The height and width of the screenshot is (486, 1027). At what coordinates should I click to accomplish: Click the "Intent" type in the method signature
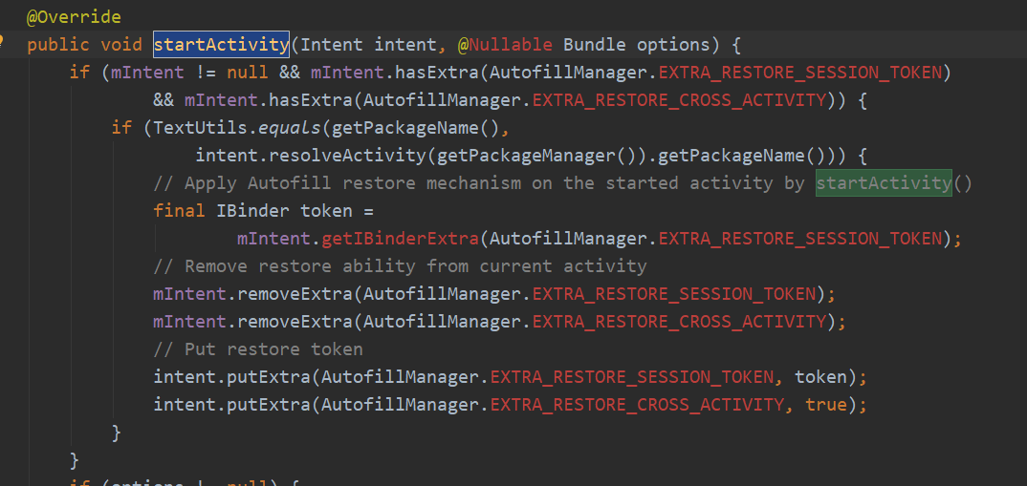(332, 45)
